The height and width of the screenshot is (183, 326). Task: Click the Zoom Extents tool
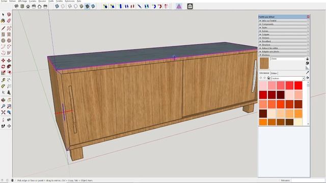(3, 112)
